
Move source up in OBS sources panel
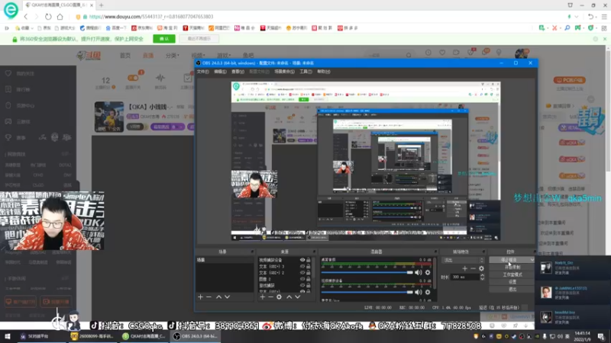[x=289, y=297]
